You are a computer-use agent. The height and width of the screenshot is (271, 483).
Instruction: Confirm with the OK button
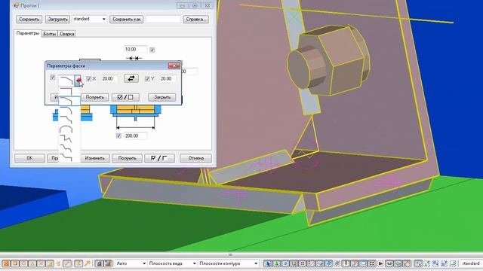[29, 158]
